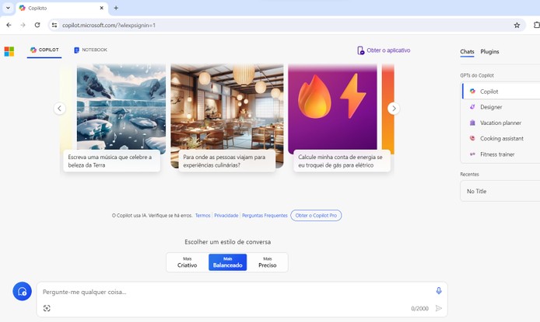Open the browser extensions icon

[x=536, y=25]
